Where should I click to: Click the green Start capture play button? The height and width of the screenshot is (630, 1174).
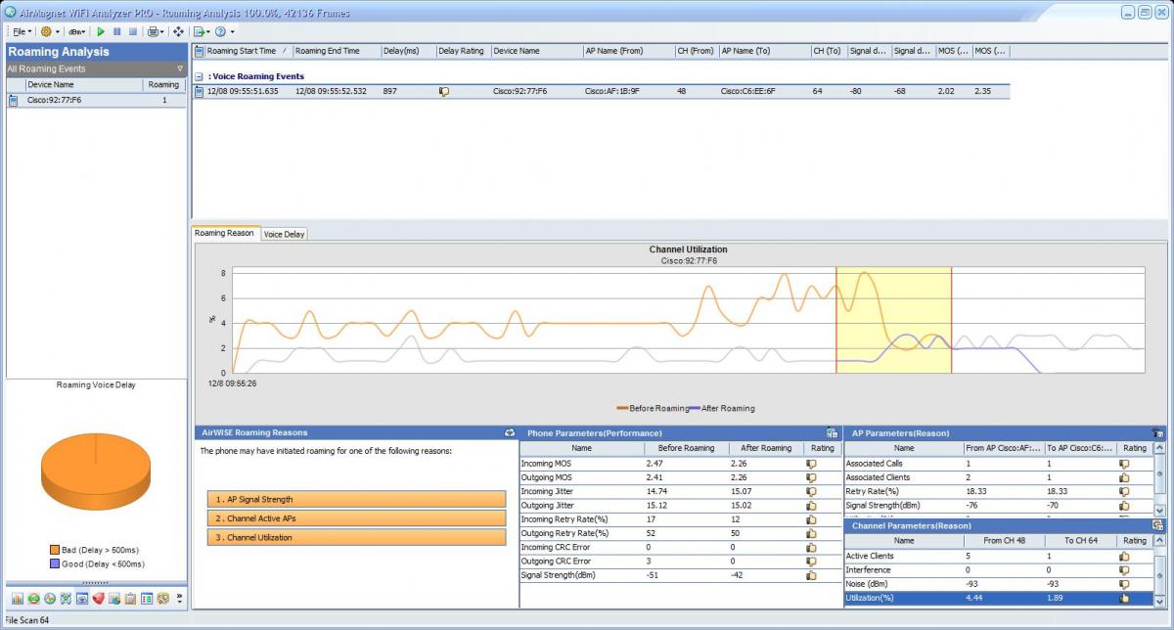point(101,31)
